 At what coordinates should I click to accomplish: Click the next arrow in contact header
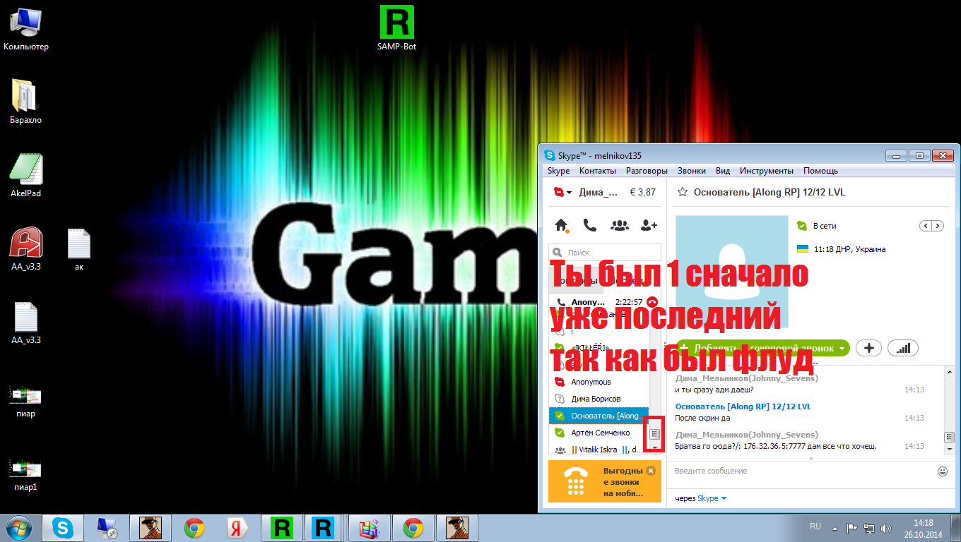pos(938,226)
